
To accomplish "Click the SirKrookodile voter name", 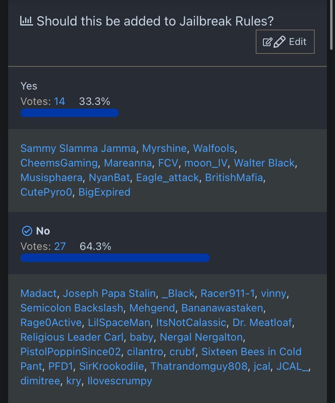I will (x=111, y=366).
